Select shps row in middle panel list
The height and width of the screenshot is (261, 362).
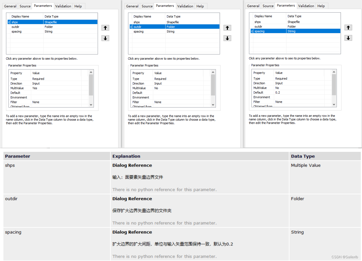pyautogui.click(x=175, y=22)
